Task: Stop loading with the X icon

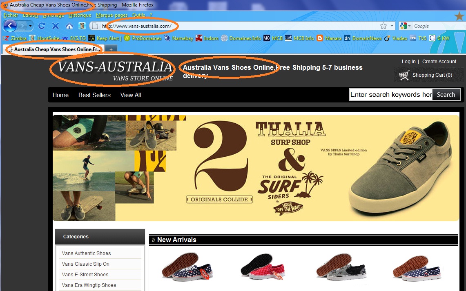Action: point(55,26)
